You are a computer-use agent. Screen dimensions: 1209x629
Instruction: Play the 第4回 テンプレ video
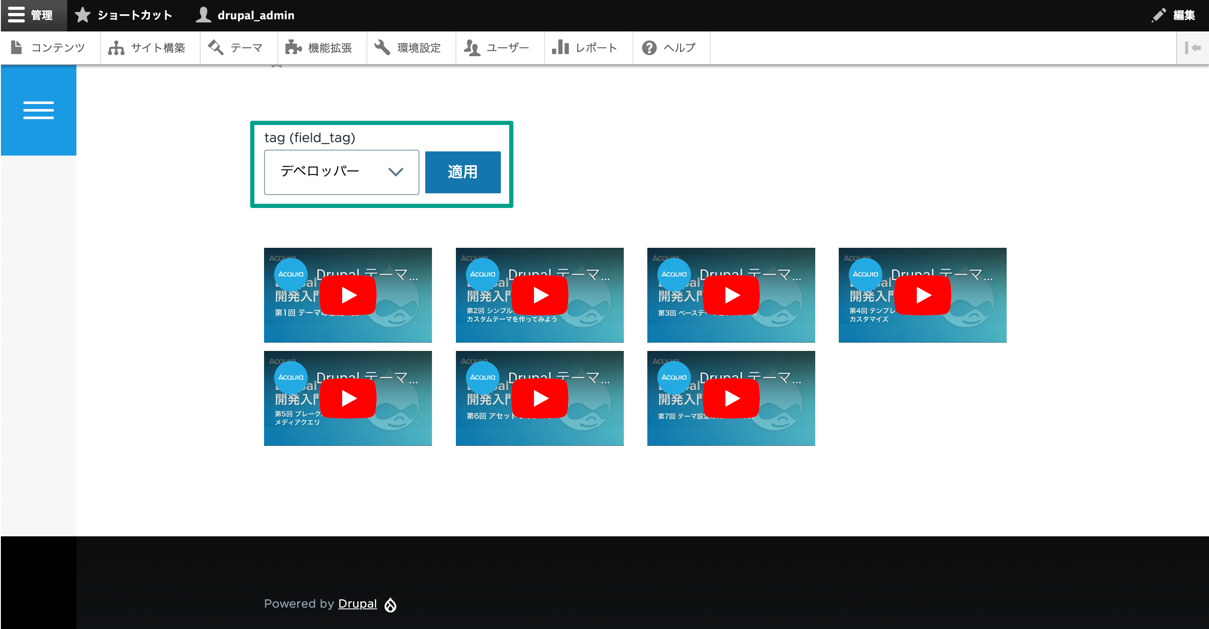[x=923, y=295]
